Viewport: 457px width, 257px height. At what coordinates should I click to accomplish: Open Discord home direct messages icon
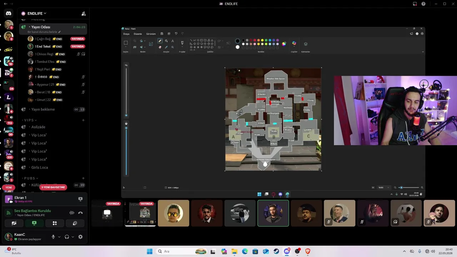click(9, 14)
